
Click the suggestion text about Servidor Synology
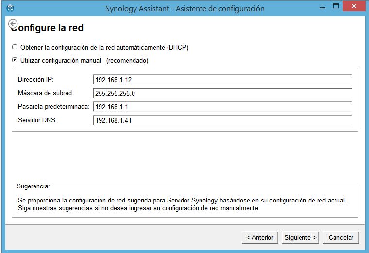pos(182,204)
